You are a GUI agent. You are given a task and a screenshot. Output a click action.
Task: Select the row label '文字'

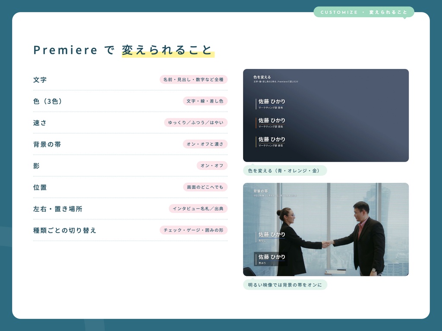tap(40, 80)
